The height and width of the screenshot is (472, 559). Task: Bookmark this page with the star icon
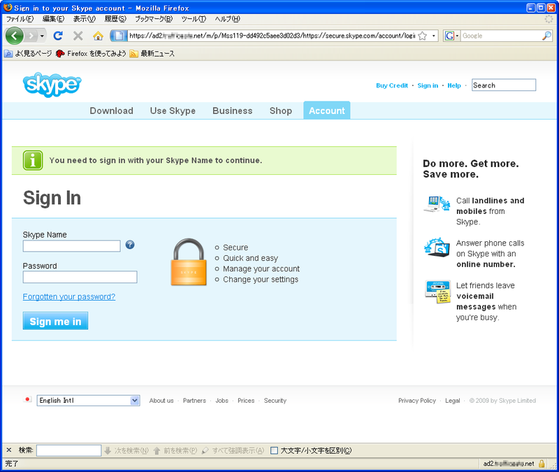pos(423,36)
